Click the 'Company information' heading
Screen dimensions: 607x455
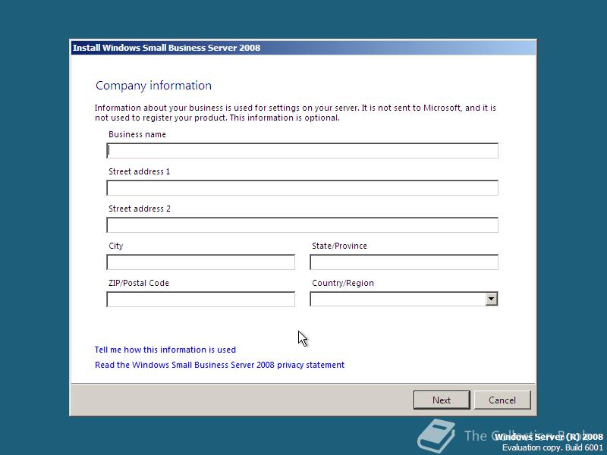coord(154,86)
